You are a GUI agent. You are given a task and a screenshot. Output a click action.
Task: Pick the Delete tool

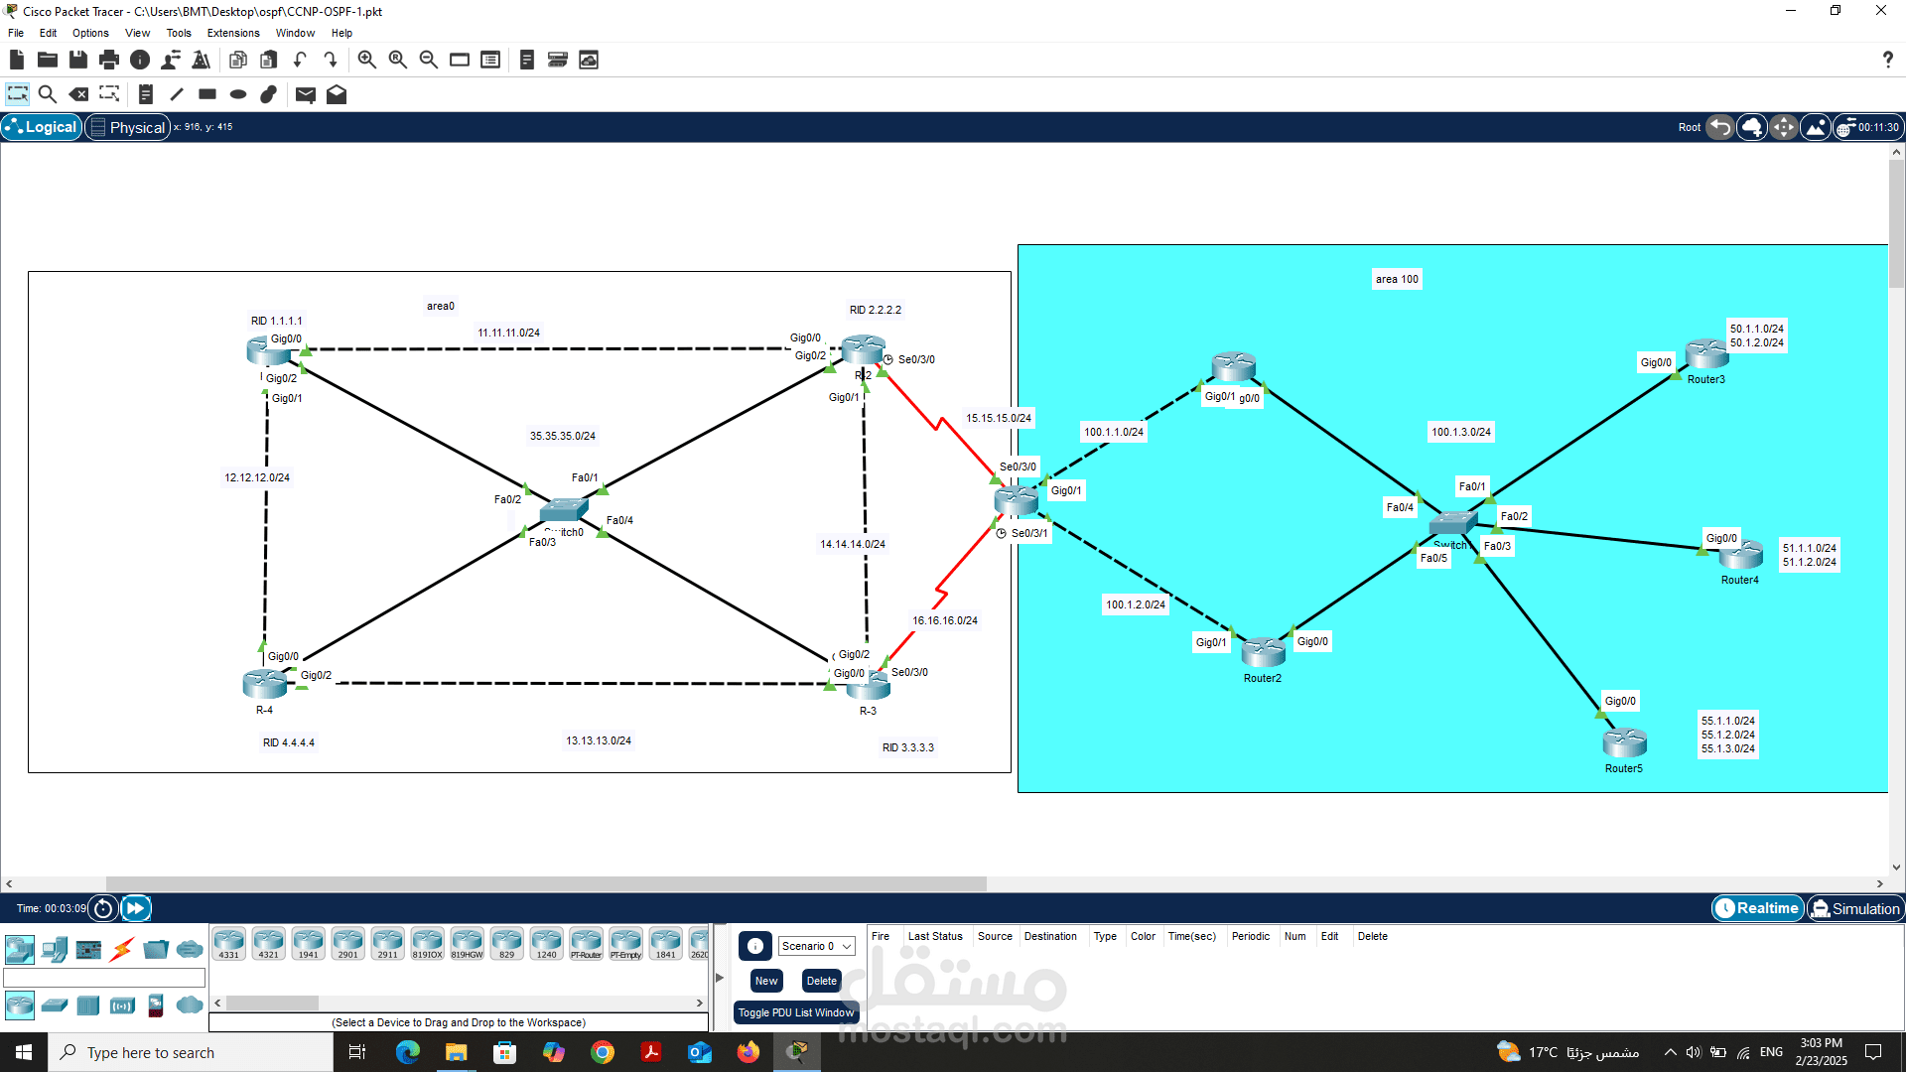pos(78,94)
